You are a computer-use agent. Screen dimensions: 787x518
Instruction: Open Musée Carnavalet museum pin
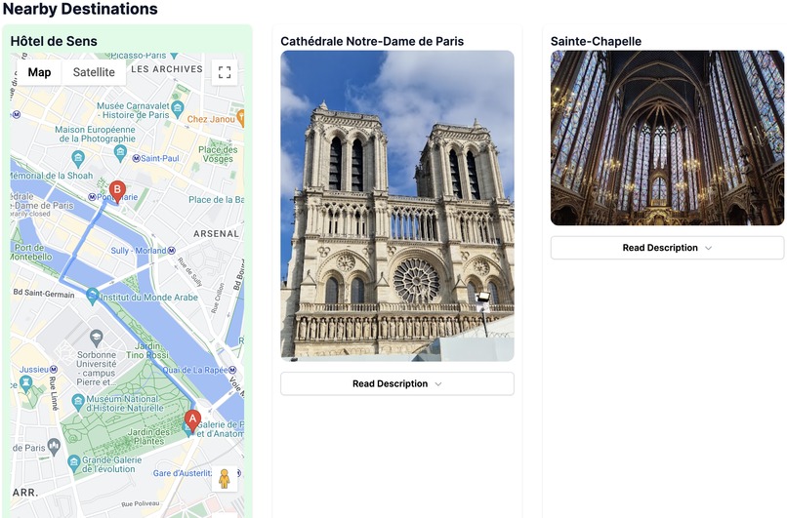(177, 108)
